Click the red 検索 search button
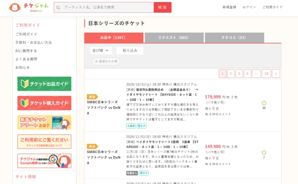This screenshot has width=298, height=184. coord(163,8)
